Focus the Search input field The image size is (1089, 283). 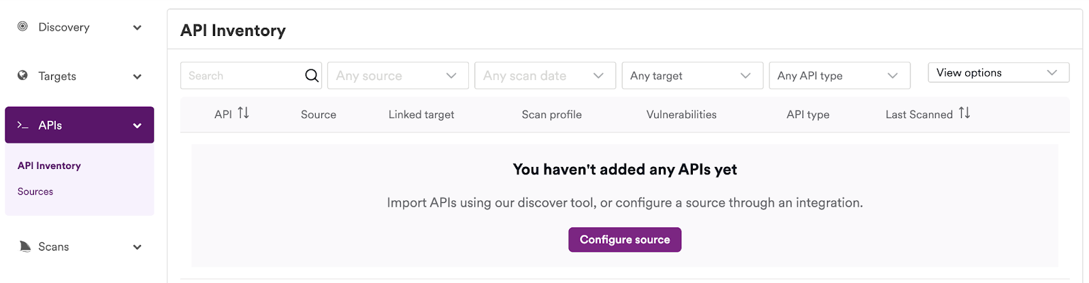[242, 75]
